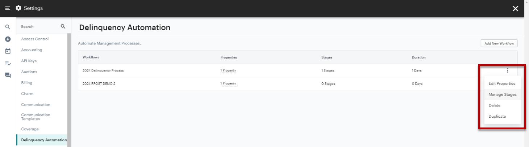This screenshot has width=529, height=147.
Task: Pick Duplicate from the workflow menu
Action: 497,116
